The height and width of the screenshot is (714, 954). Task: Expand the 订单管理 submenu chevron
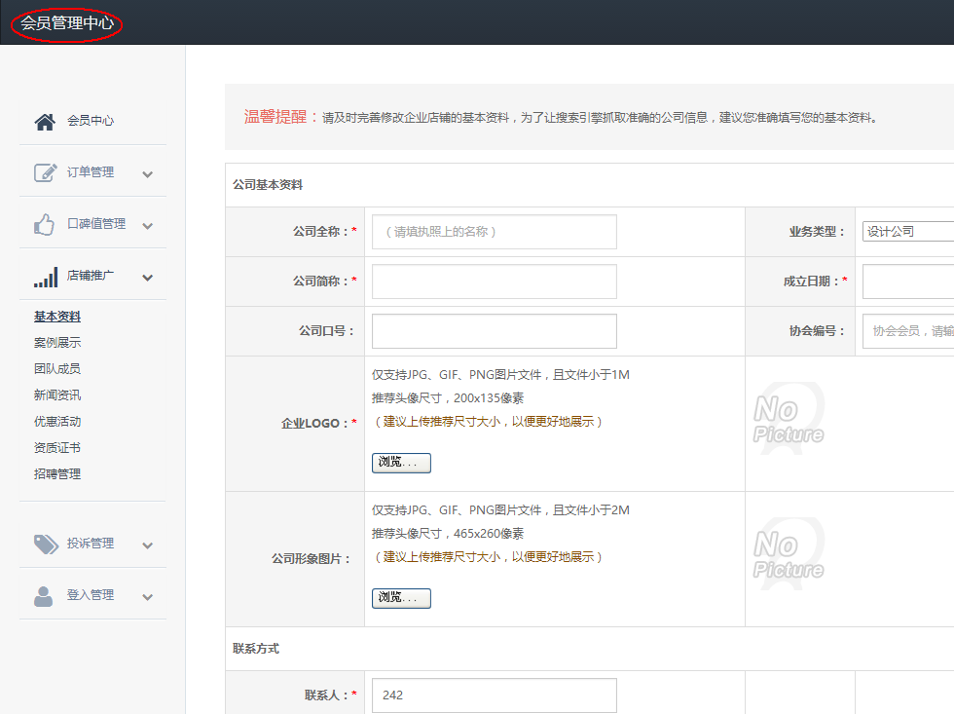[x=148, y=173]
